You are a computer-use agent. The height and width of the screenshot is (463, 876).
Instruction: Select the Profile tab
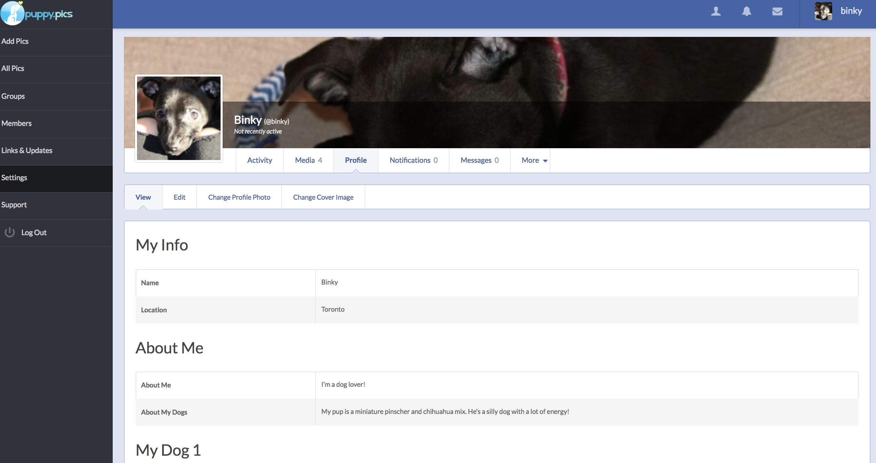(x=356, y=160)
